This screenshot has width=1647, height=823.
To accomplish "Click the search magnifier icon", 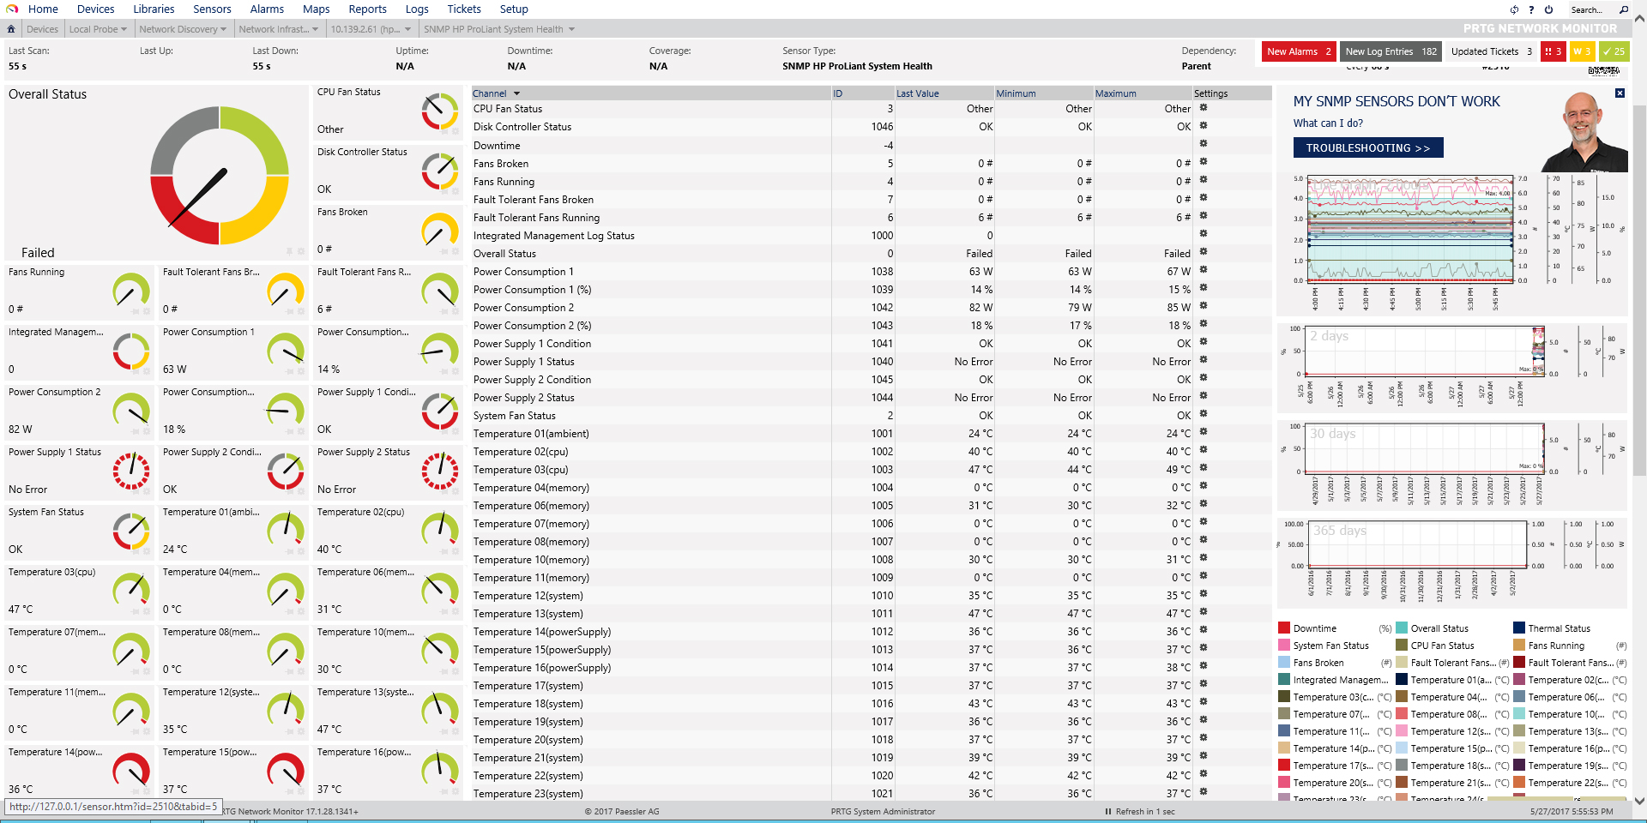I will (1623, 9).
